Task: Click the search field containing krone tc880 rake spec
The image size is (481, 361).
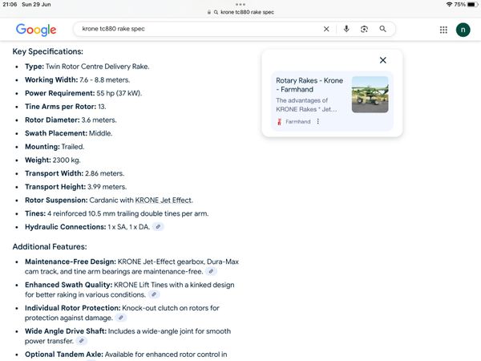Action: pos(192,29)
